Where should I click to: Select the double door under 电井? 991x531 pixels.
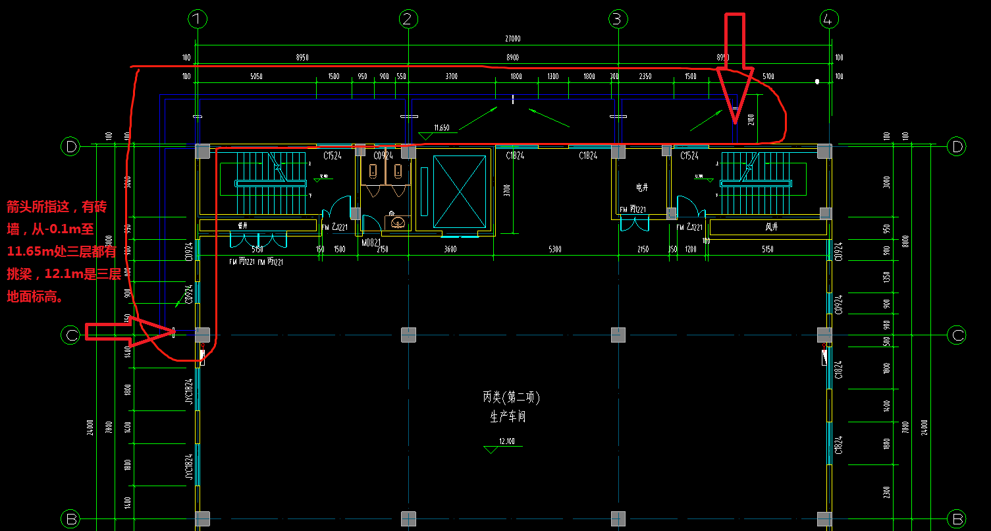634,223
